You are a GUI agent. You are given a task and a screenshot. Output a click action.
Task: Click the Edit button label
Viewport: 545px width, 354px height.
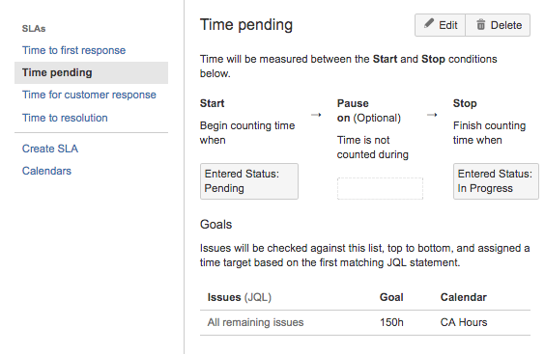tap(448, 25)
